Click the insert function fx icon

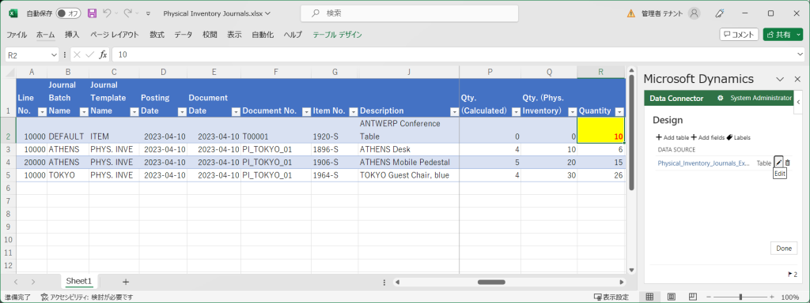[x=104, y=54]
